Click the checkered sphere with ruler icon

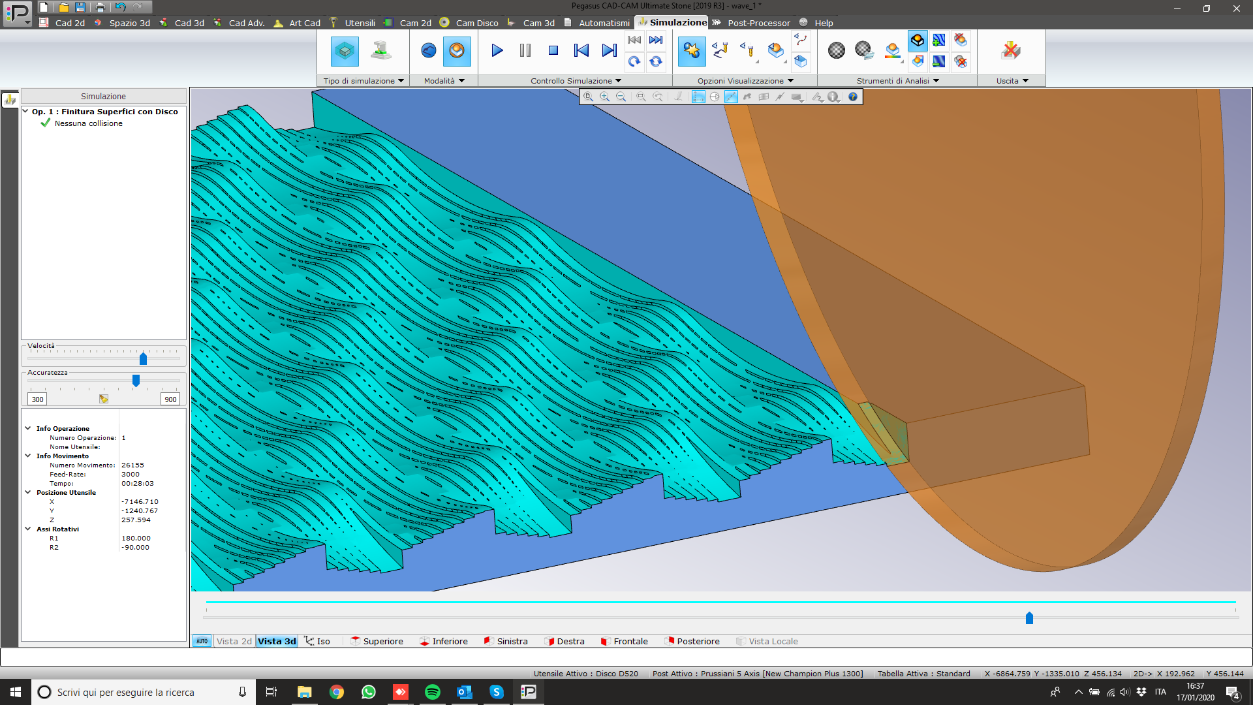click(x=864, y=50)
